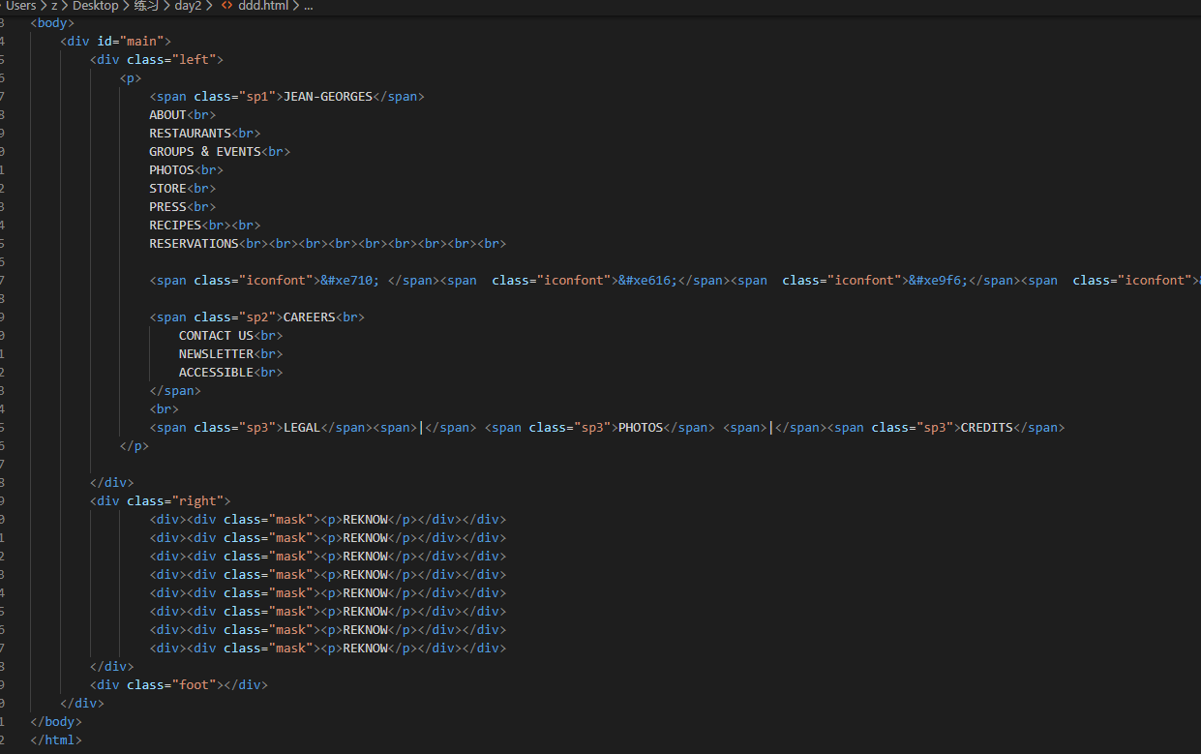Open the 'z' folder breadcrumb
The height and width of the screenshot is (754, 1201).
point(55,6)
